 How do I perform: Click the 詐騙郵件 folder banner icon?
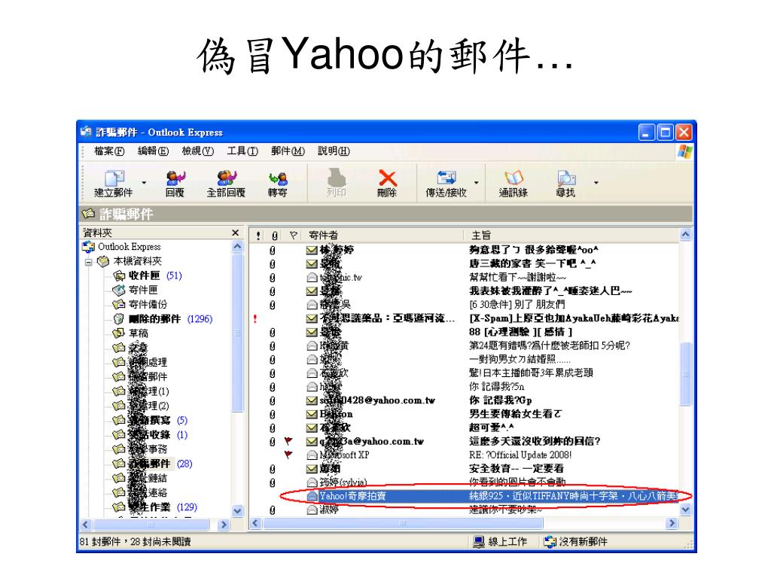coord(89,214)
